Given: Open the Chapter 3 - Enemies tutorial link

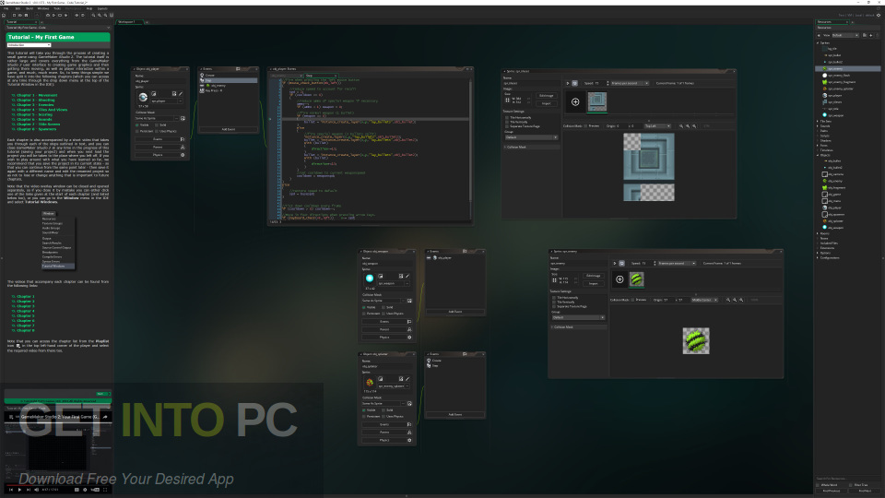Looking at the screenshot, I should (36, 105).
